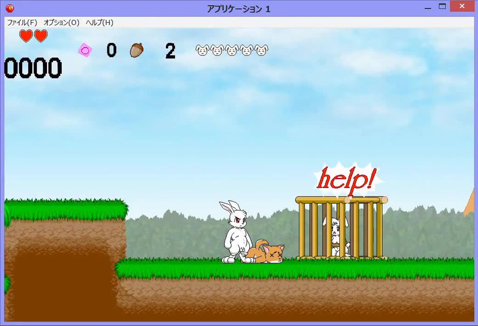
Task: Select the leftmost rabbit face icon
Action: pos(202,50)
